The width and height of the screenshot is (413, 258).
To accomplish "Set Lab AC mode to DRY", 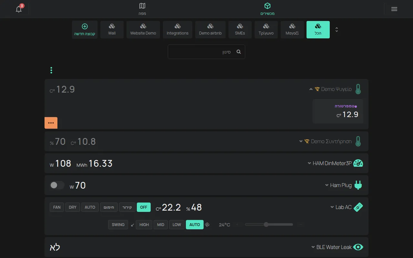I will click(73, 207).
